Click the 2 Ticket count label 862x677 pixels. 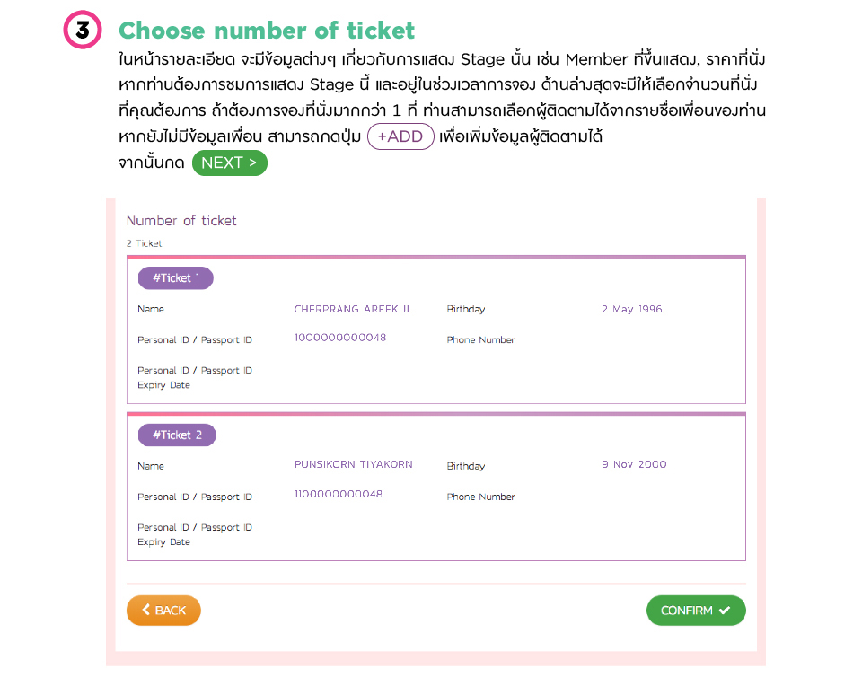pyautogui.click(x=145, y=243)
